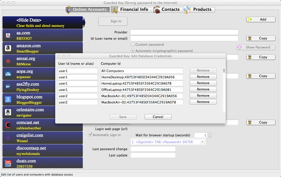Click the OfficeLaptop Computer Id field
The width and height of the screenshot is (281, 177).
click(x=142, y=90)
